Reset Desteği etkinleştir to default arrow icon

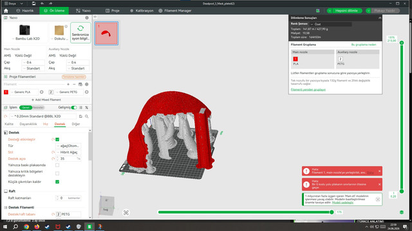click(x=53, y=139)
